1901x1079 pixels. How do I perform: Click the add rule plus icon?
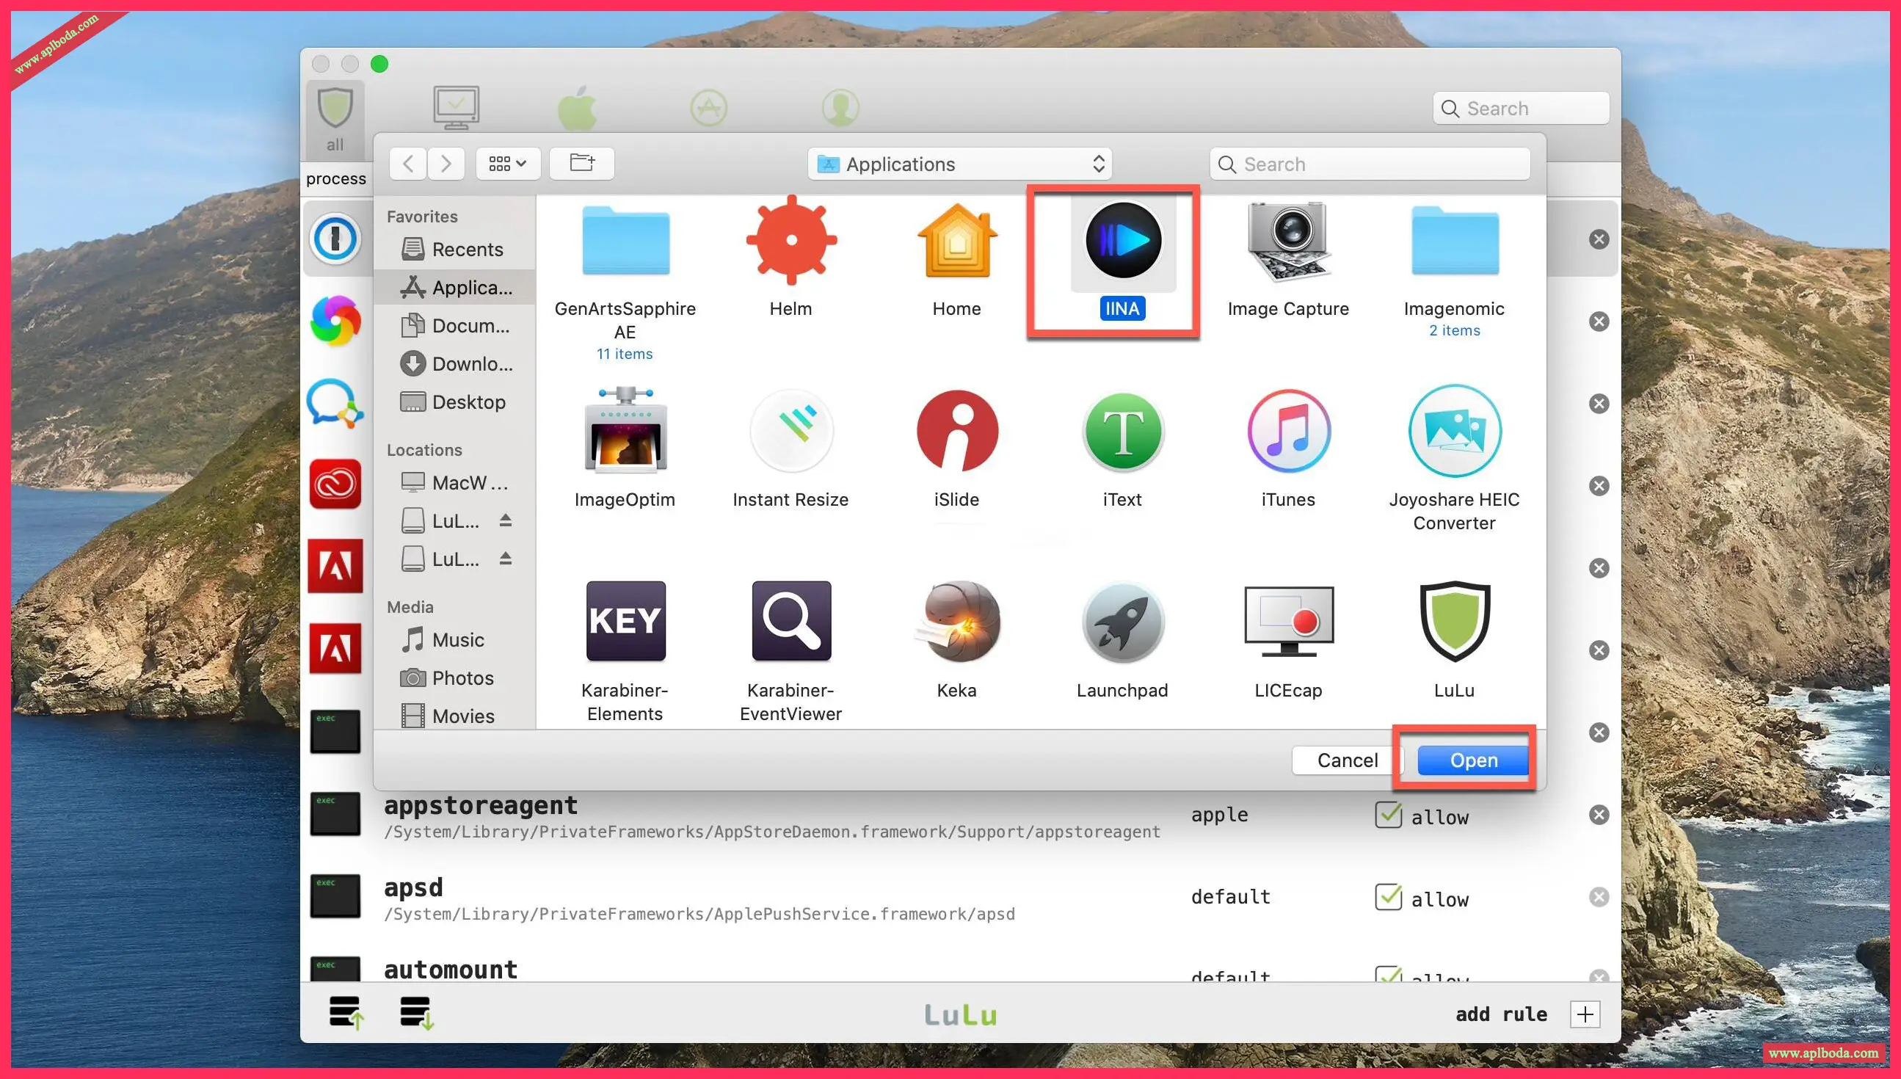pyautogui.click(x=1585, y=1014)
